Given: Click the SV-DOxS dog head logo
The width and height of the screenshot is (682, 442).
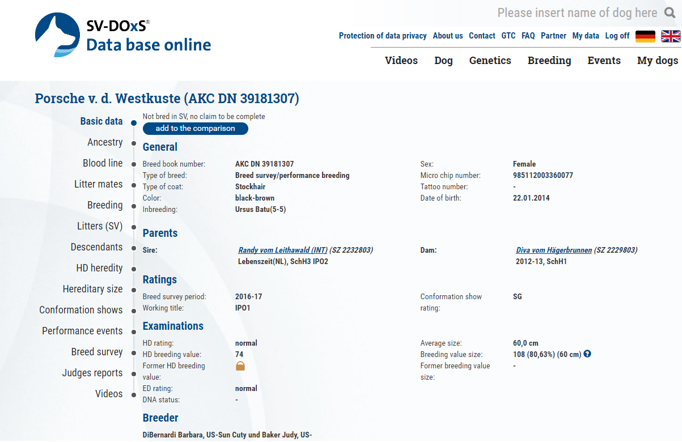Looking at the screenshot, I should 58,35.
